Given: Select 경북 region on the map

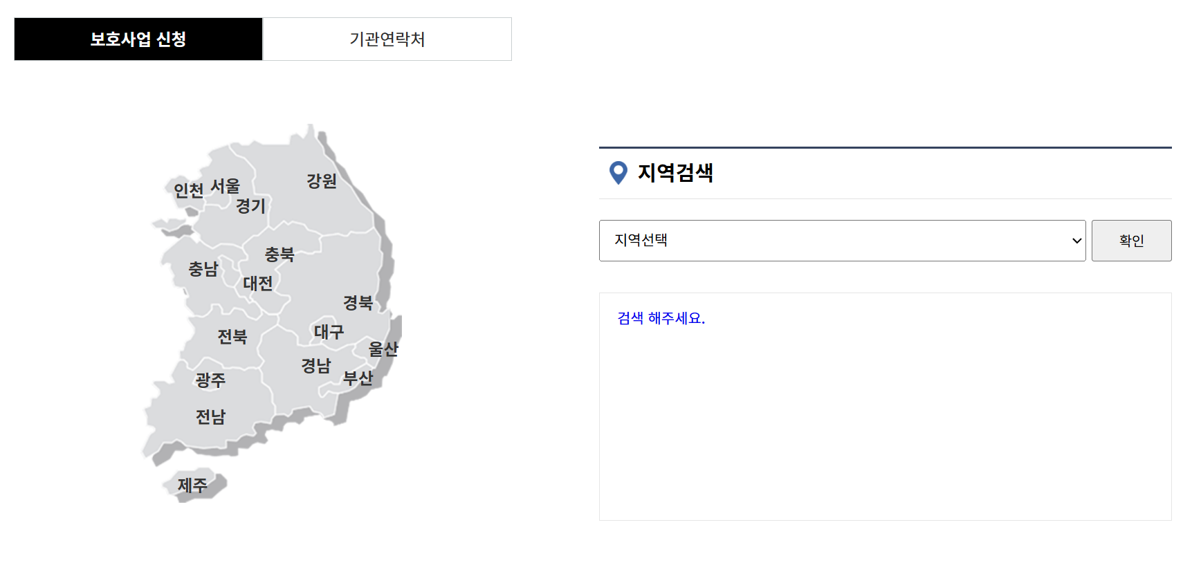Looking at the screenshot, I should tap(358, 303).
